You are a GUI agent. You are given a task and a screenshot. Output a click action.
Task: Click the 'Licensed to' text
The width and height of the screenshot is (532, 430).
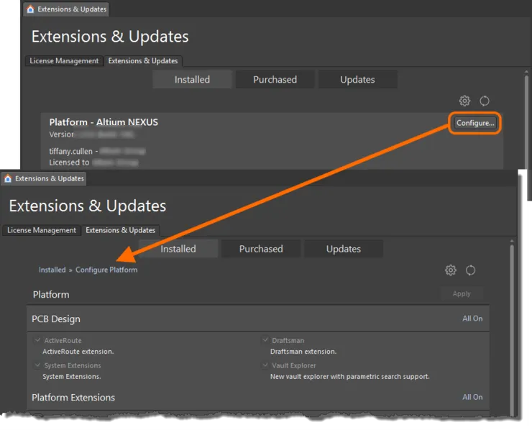69,163
